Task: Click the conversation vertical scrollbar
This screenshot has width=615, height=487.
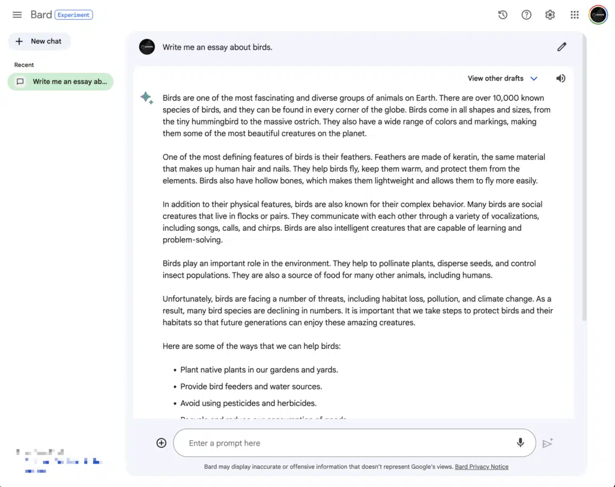Action: tap(584, 177)
